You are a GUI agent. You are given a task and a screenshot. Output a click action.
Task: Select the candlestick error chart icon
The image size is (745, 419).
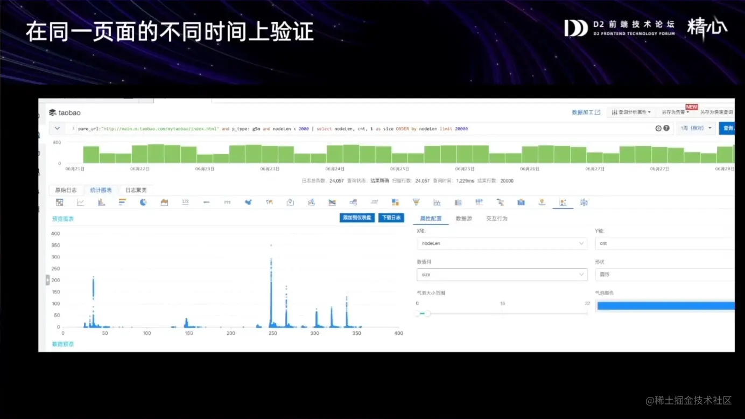click(437, 202)
